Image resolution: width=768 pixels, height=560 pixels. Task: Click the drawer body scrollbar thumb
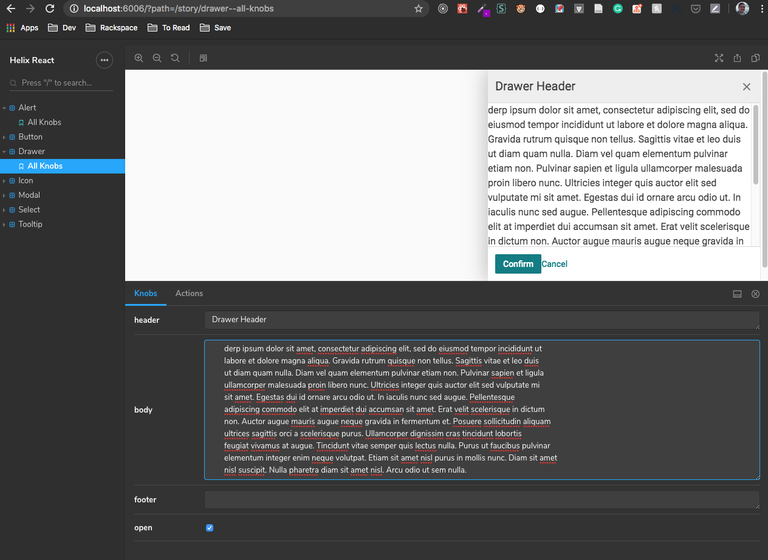point(756,144)
